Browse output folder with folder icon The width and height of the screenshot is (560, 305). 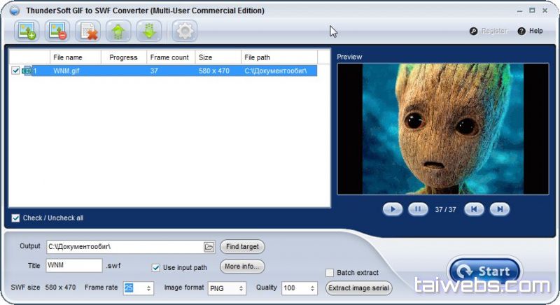tap(209, 247)
